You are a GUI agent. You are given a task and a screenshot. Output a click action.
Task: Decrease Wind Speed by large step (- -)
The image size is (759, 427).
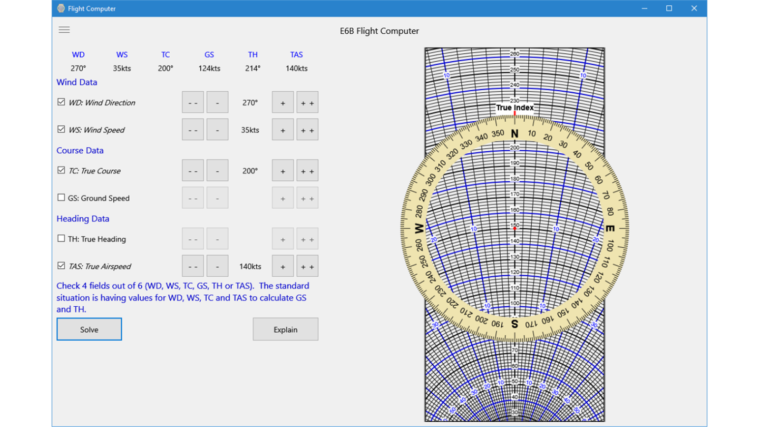[193, 130]
